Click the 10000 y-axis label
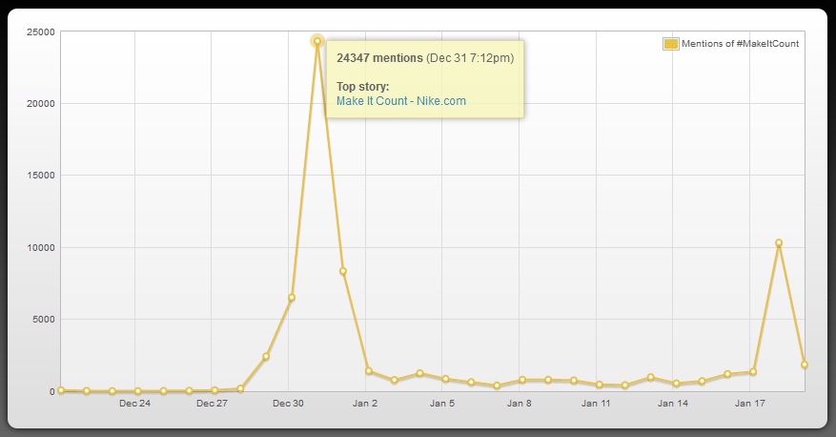Image resolution: width=836 pixels, height=437 pixels. (40, 247)
